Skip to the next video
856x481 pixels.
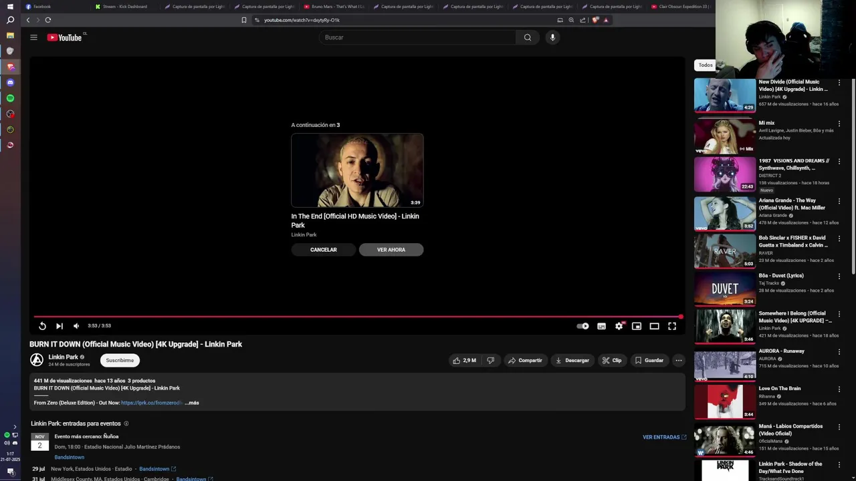[60, 326]
